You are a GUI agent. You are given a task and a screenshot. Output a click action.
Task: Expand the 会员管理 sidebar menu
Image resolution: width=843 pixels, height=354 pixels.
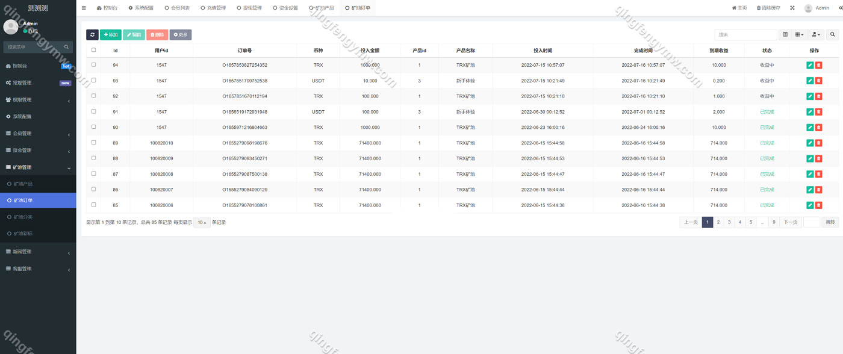(38, 134)
